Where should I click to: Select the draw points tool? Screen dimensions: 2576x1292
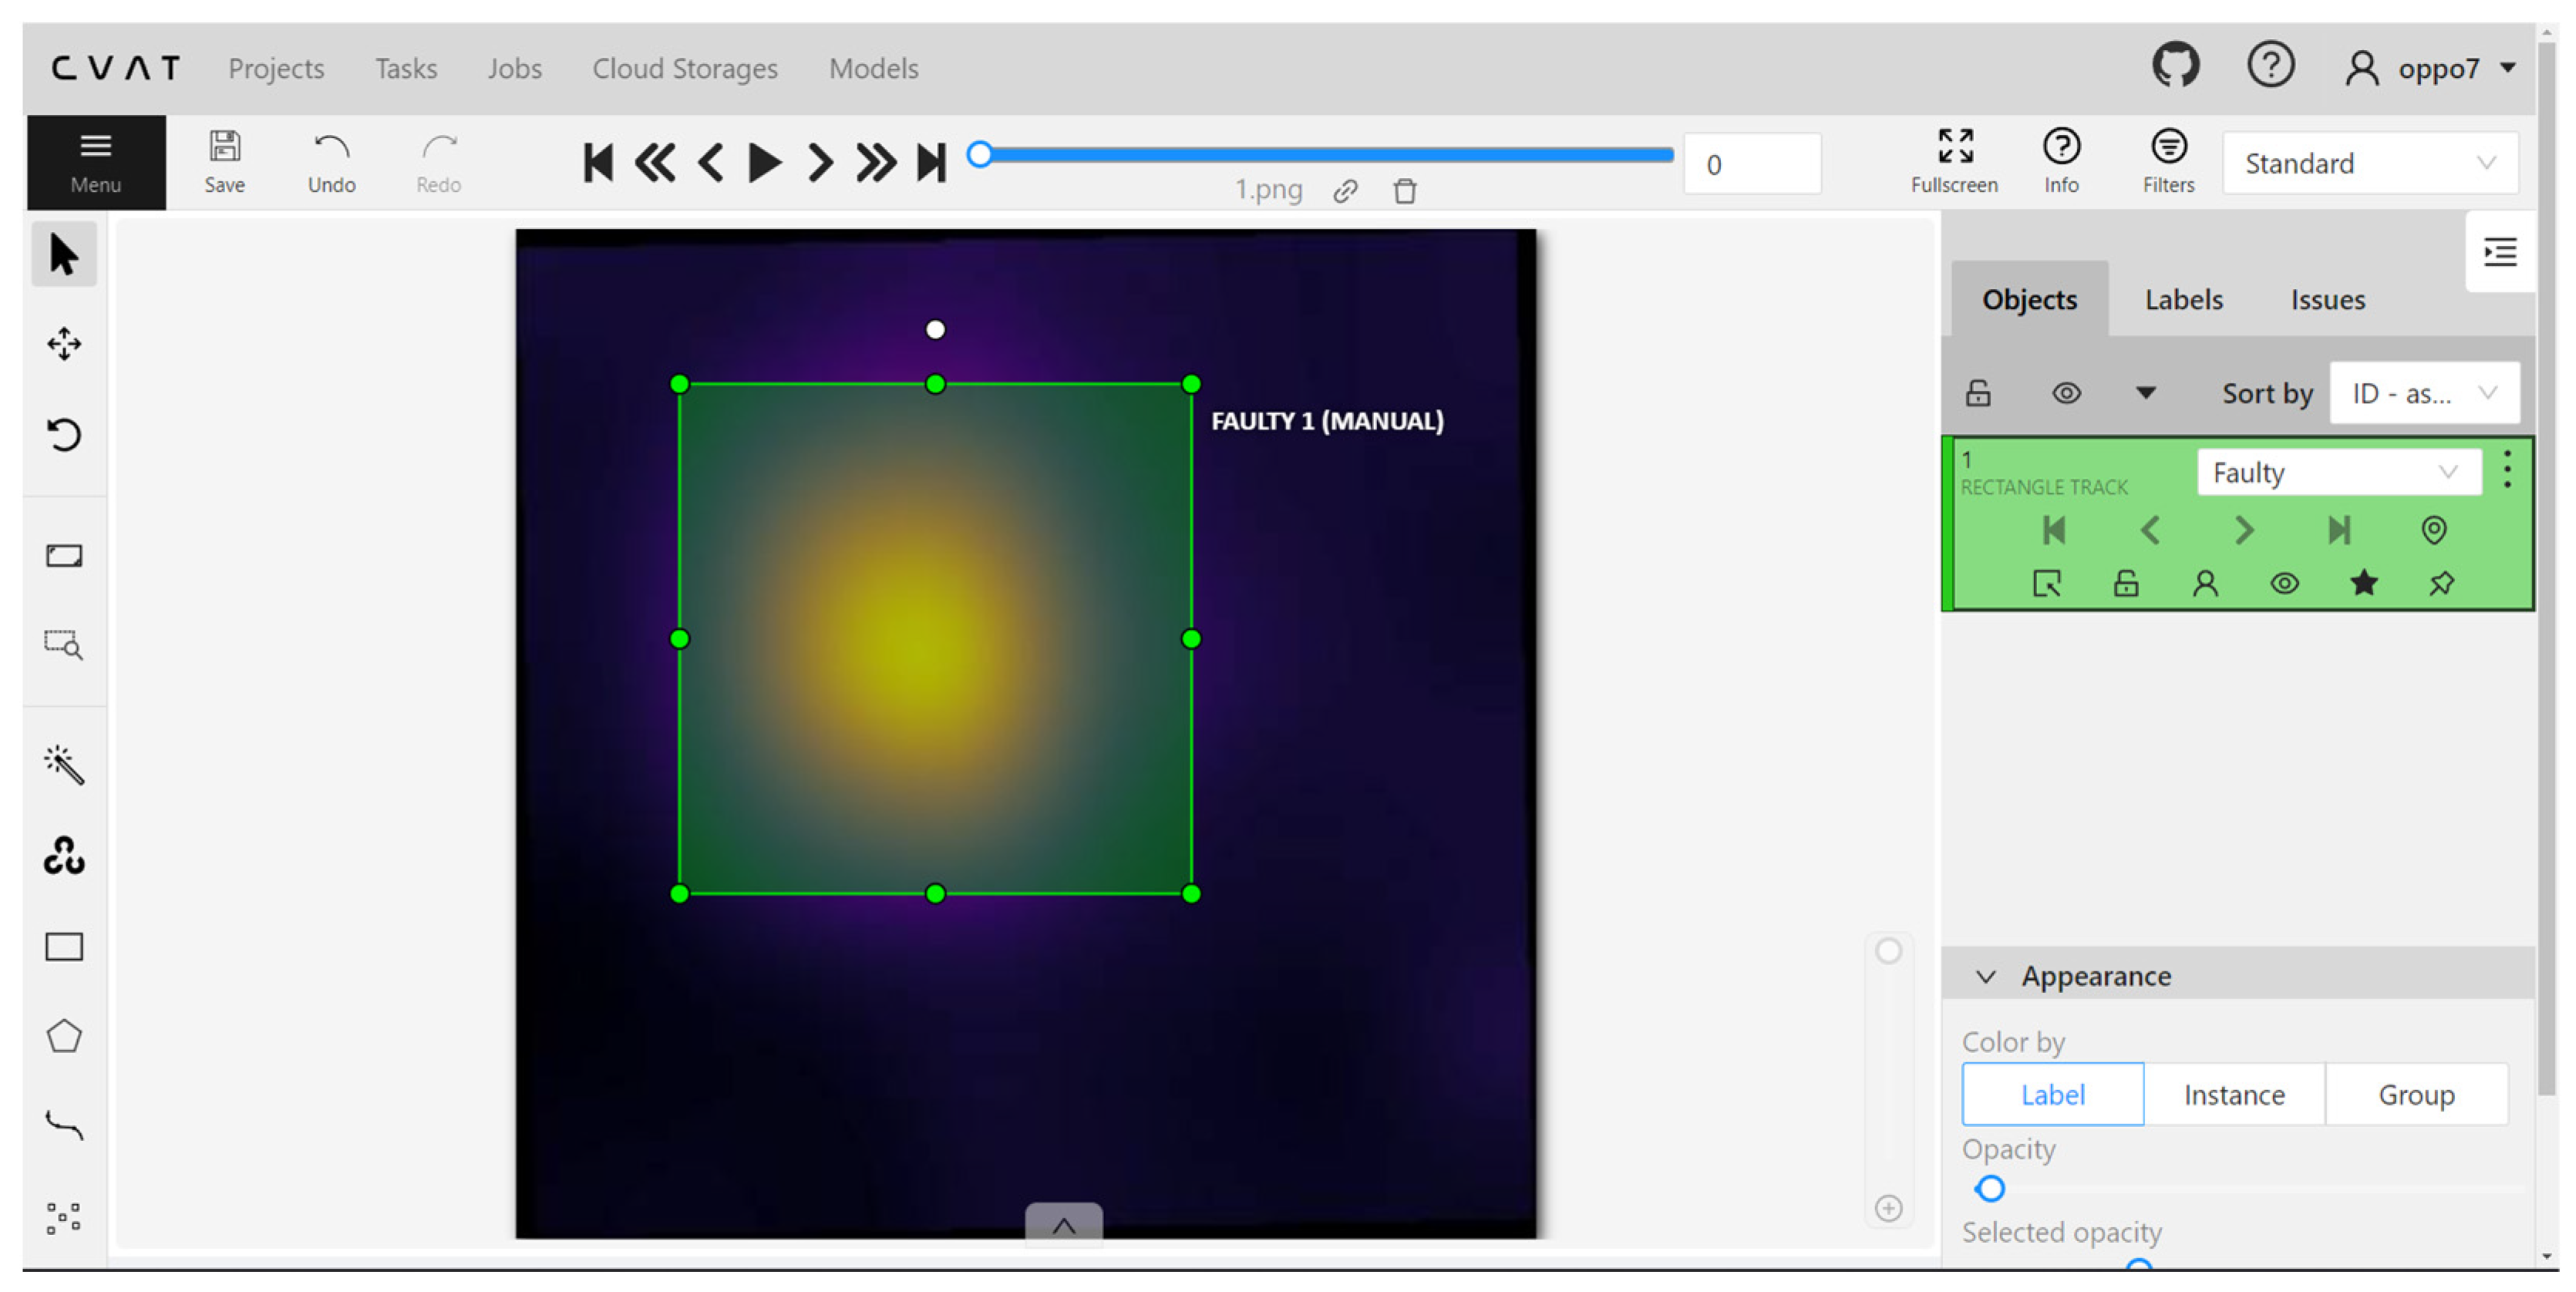pyautogui.click(x=64, y=1216)
